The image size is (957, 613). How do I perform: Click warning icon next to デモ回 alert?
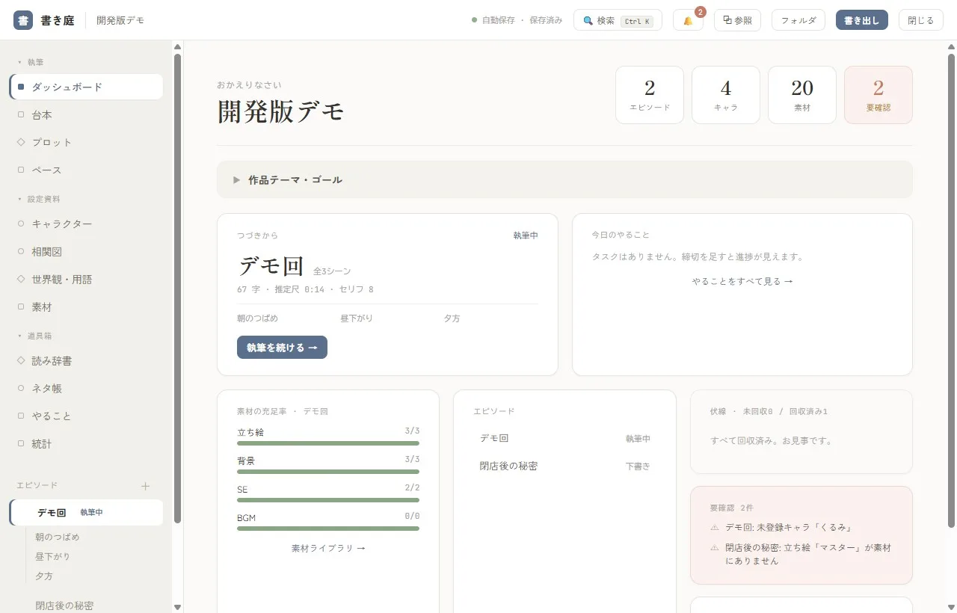(x=715, y=527)
